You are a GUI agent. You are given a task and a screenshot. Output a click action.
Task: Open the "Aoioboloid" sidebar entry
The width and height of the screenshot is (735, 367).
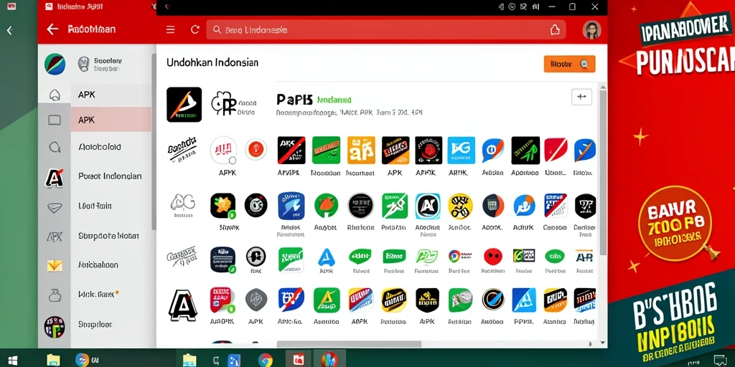[x=99, y=147]
